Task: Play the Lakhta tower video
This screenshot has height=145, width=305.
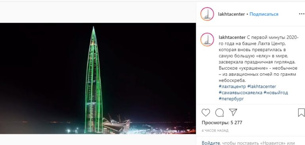Action: click(x=98, y=78)
